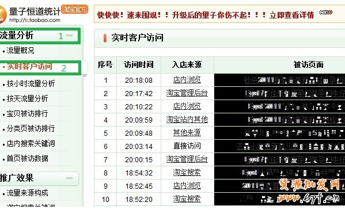
Task: Select 实时客户访问 menu item
Action: tap(30, 66)
